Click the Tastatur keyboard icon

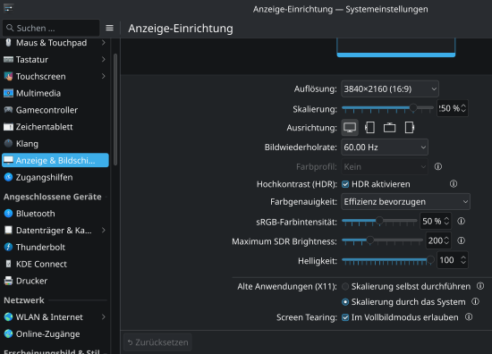pos(8,60)
